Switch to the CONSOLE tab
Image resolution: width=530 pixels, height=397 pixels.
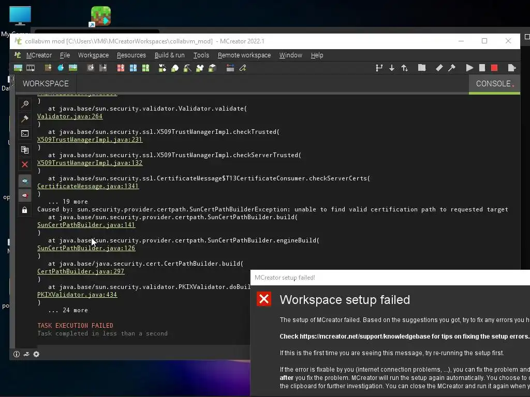(x=494, y=83)
